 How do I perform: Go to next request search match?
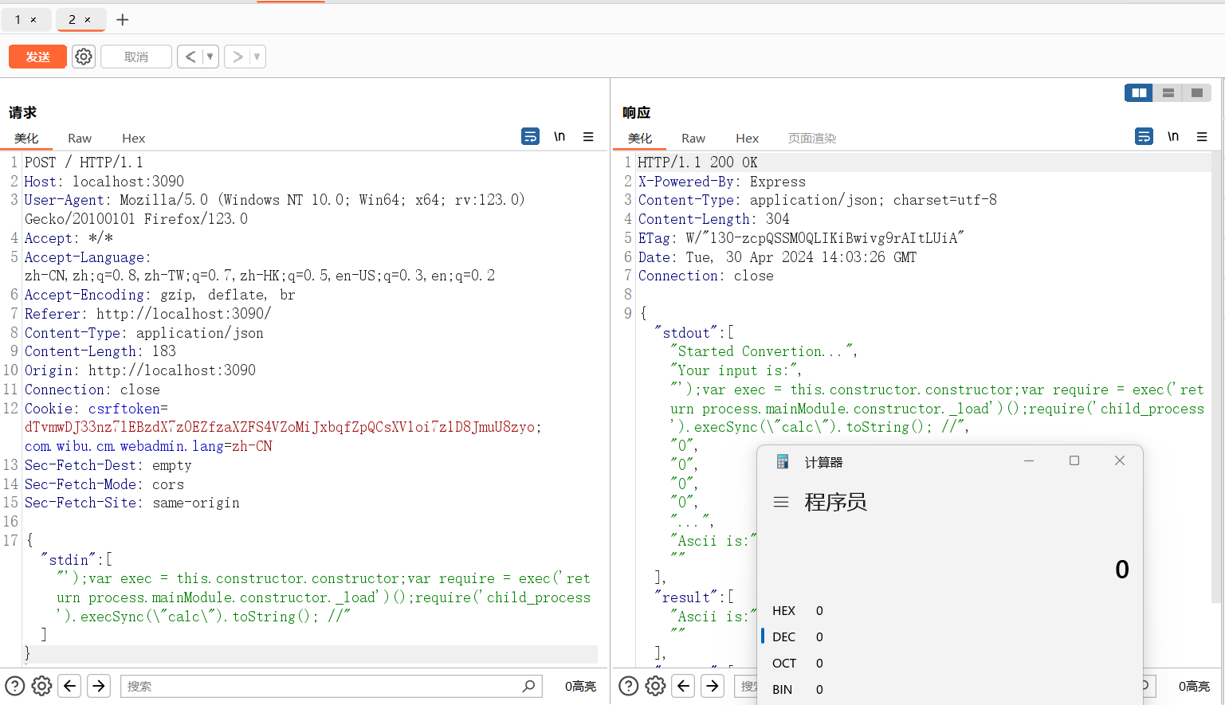99,686
